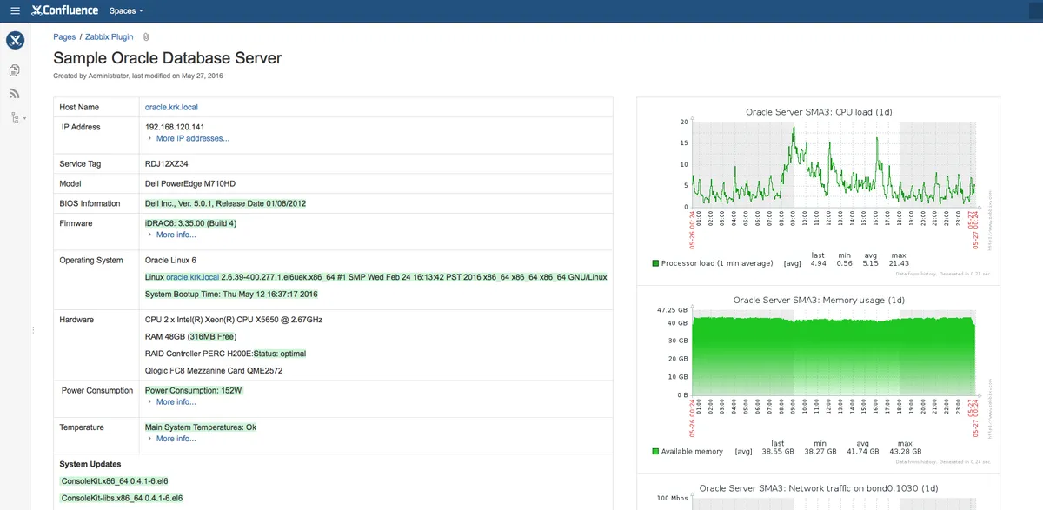Click Oracle Linux 6 text
Image resolution: width=1043 pixels, height=510 pixels.
coord(170,261)
